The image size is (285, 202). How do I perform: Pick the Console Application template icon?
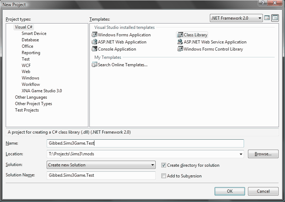click(x=94, y=49)
